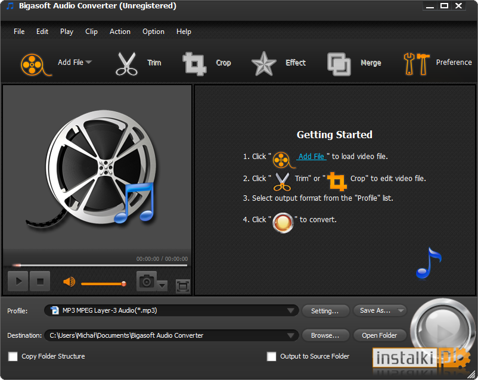Mute audio via the speaker icon

(x=69, y=282)
